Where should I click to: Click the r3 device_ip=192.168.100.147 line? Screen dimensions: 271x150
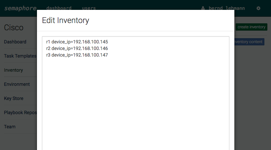point(77,55)
